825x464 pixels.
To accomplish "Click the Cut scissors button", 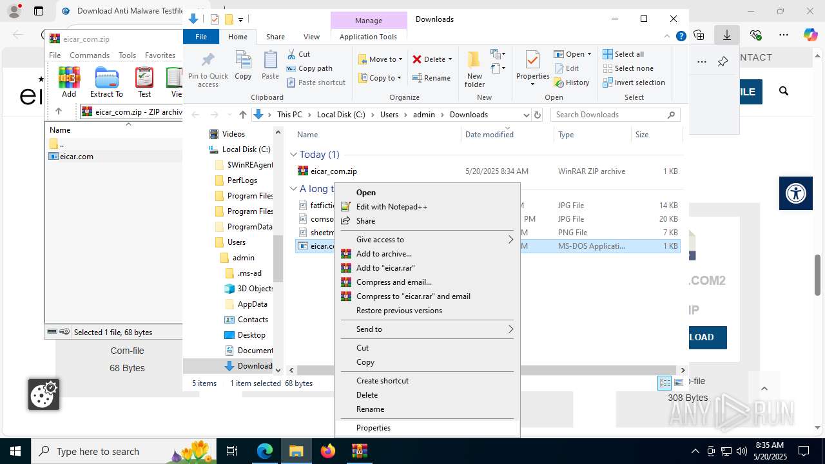I will click(x=298, y=54).
